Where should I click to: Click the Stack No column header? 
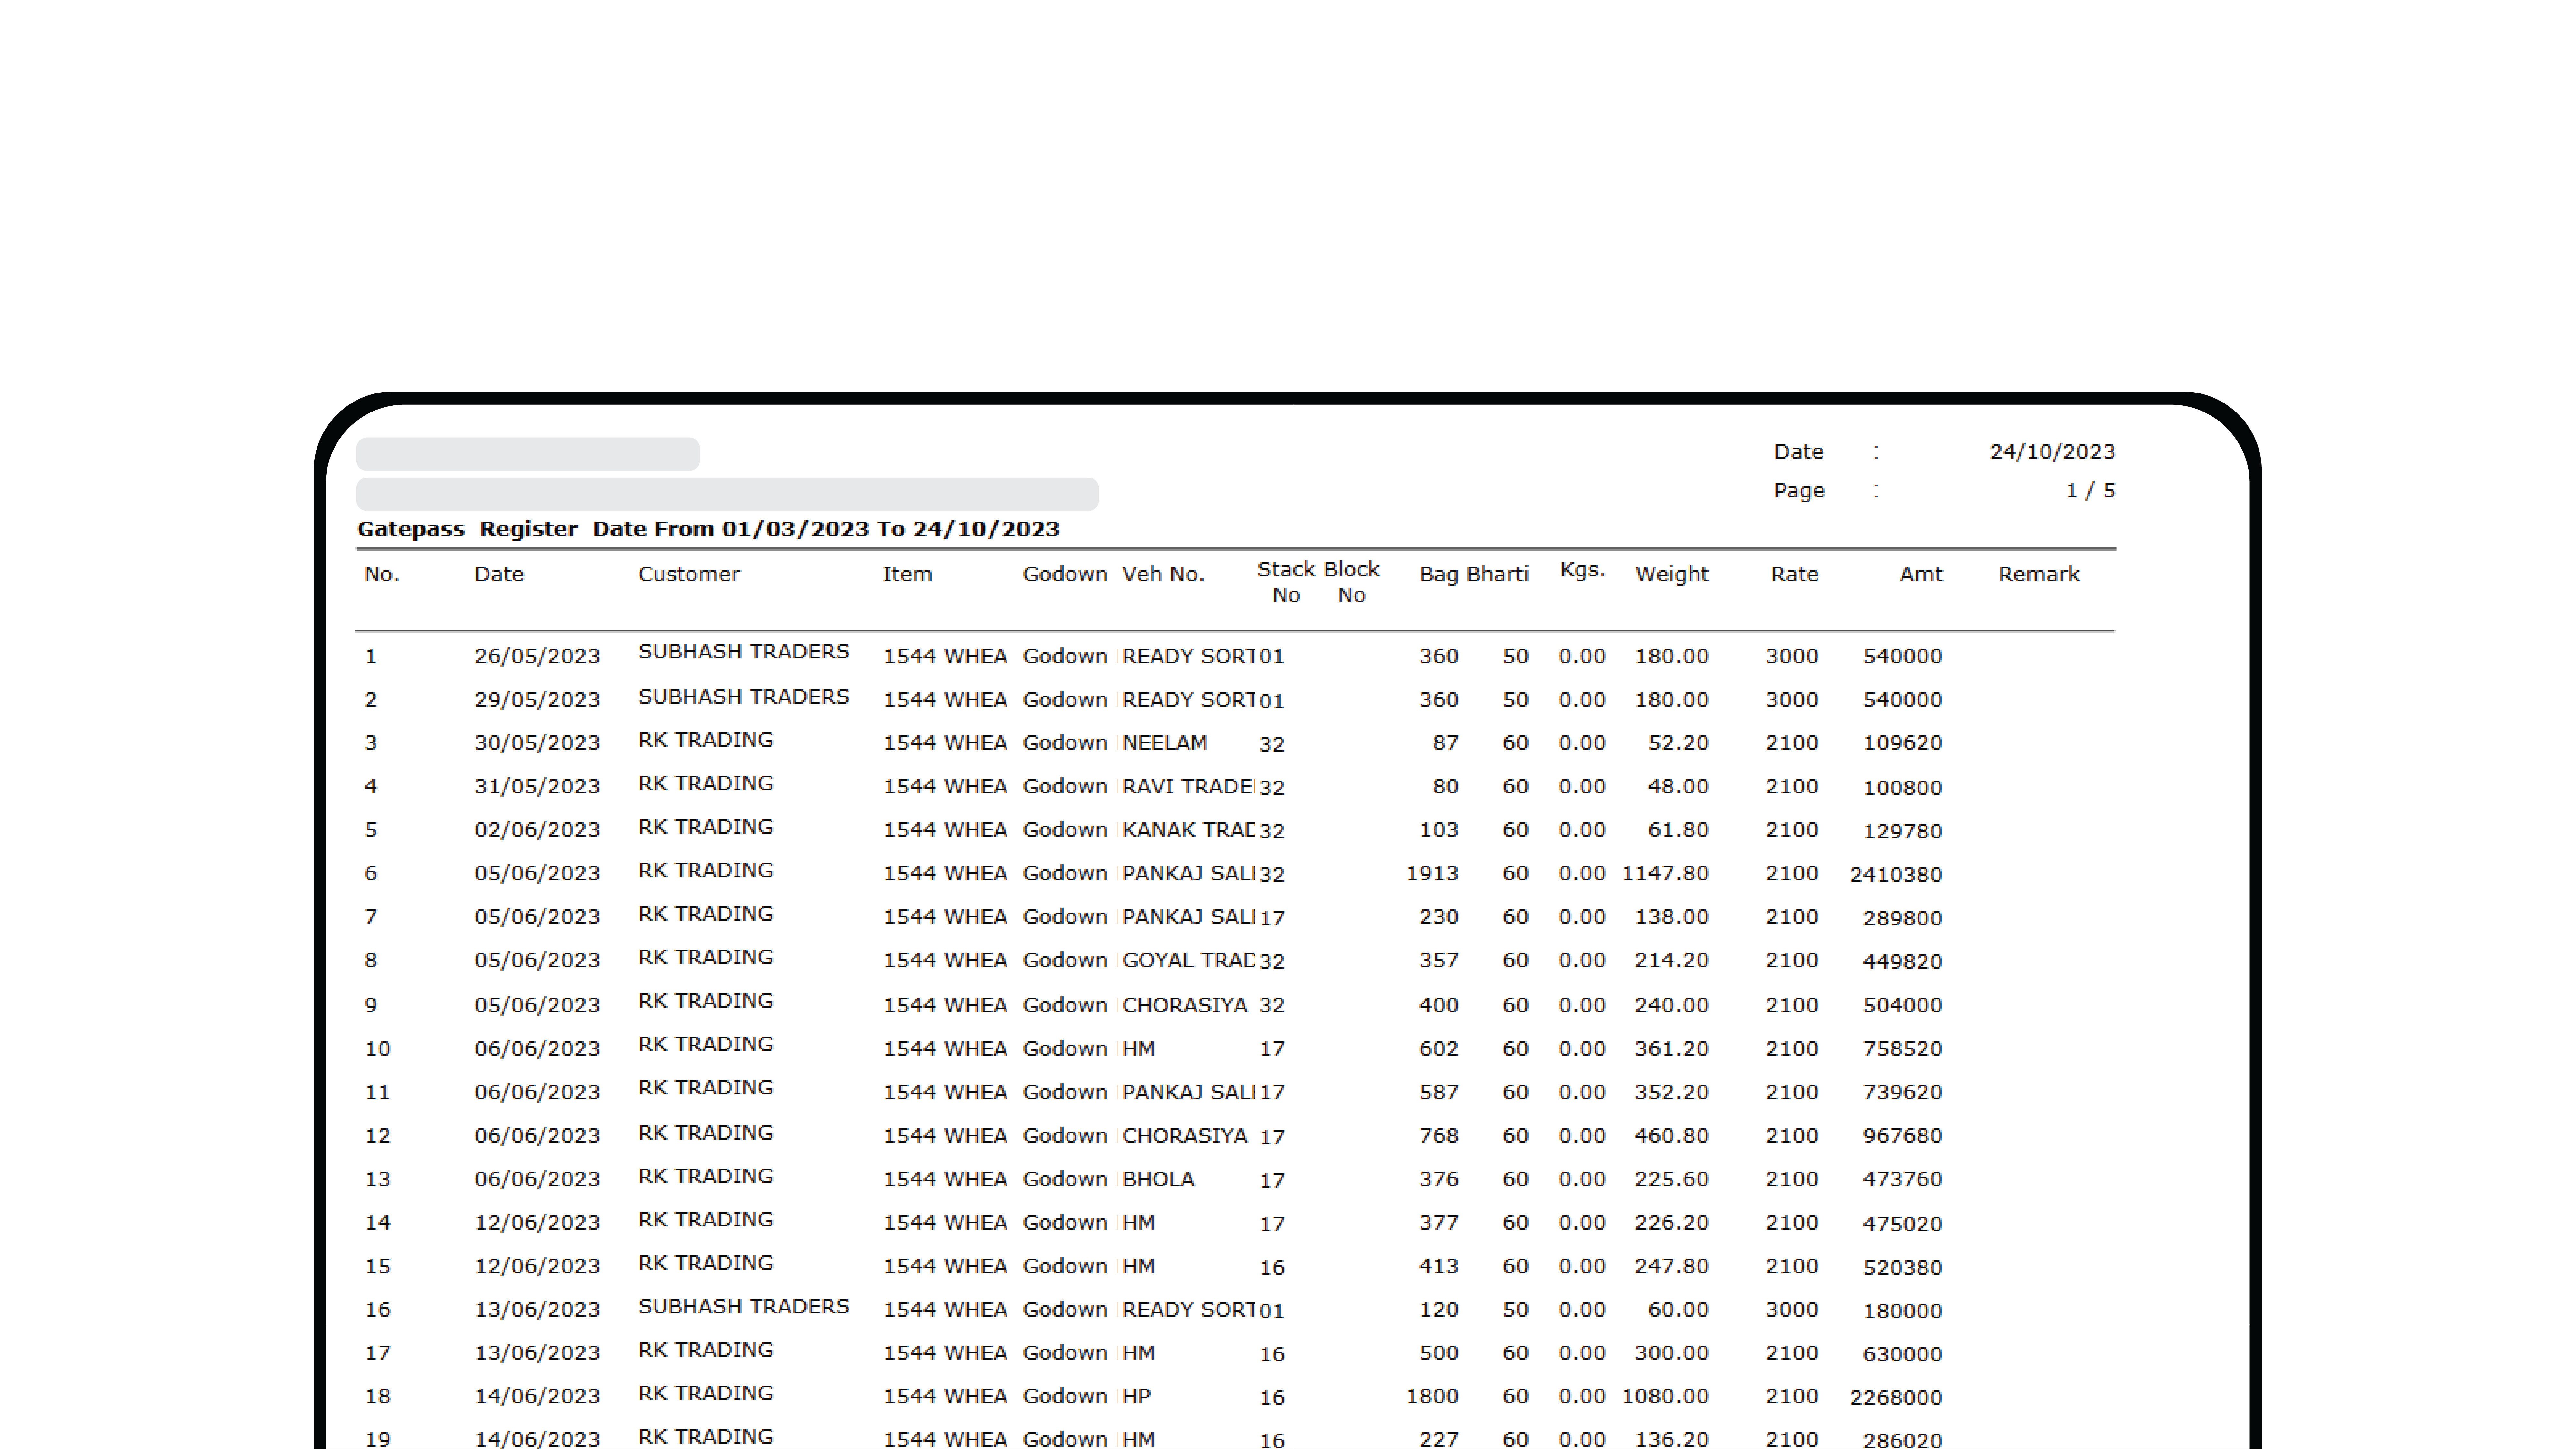coord(1286,582)
